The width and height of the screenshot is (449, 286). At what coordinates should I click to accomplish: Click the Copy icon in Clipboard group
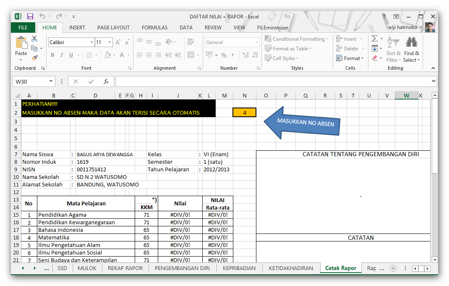click(34, 48)
